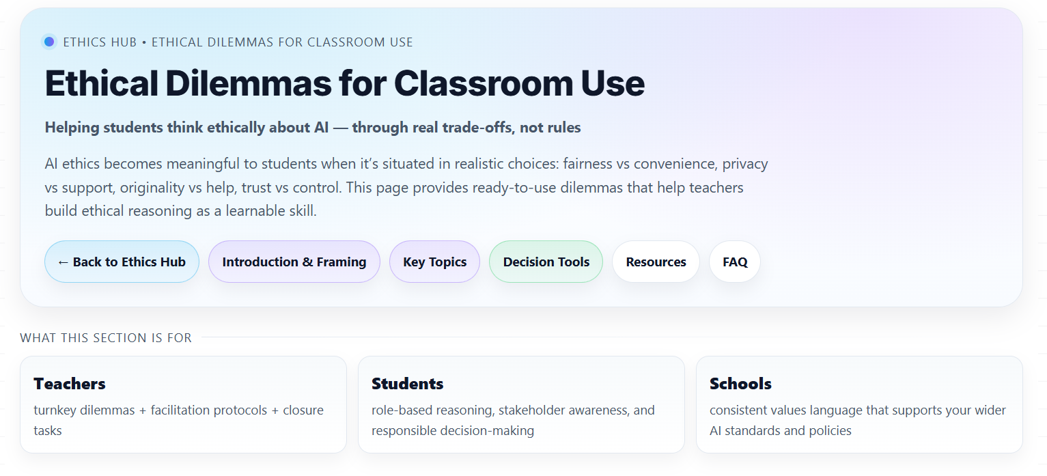Open the Decision Tools pill
This screenshot has width=1047, height=476.
[x=546, y=262]
